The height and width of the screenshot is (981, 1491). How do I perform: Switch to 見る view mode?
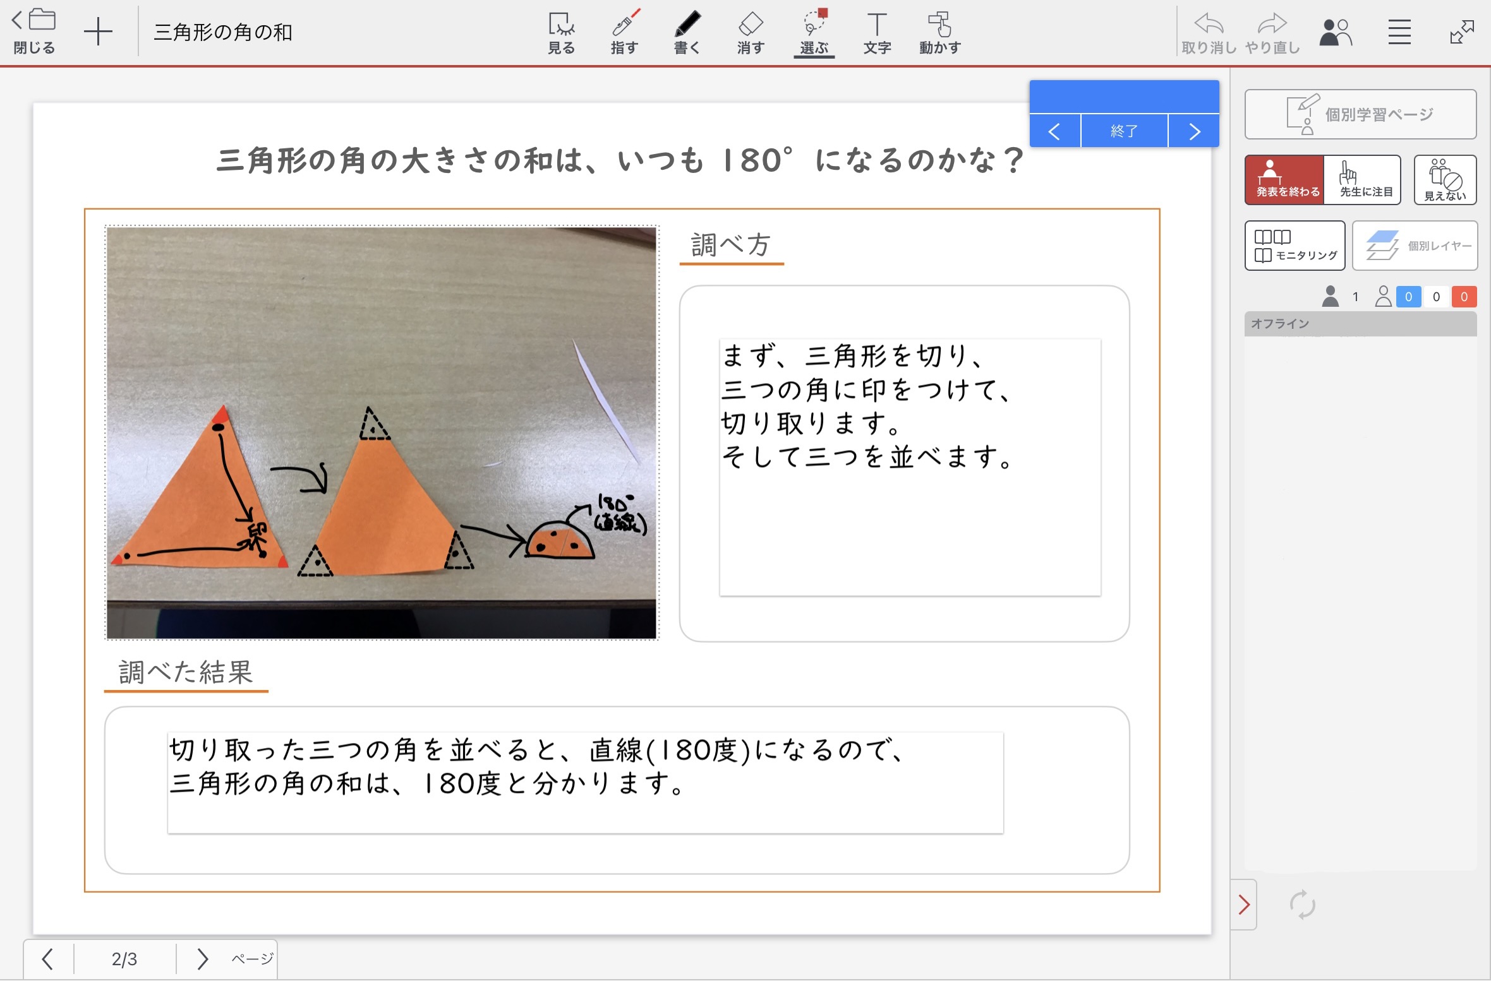point(561,33)
